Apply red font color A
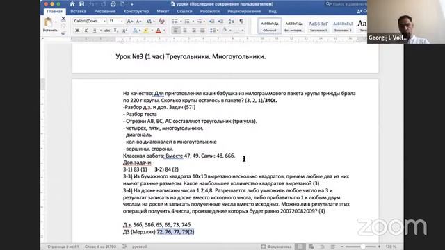 coord(159,31)
